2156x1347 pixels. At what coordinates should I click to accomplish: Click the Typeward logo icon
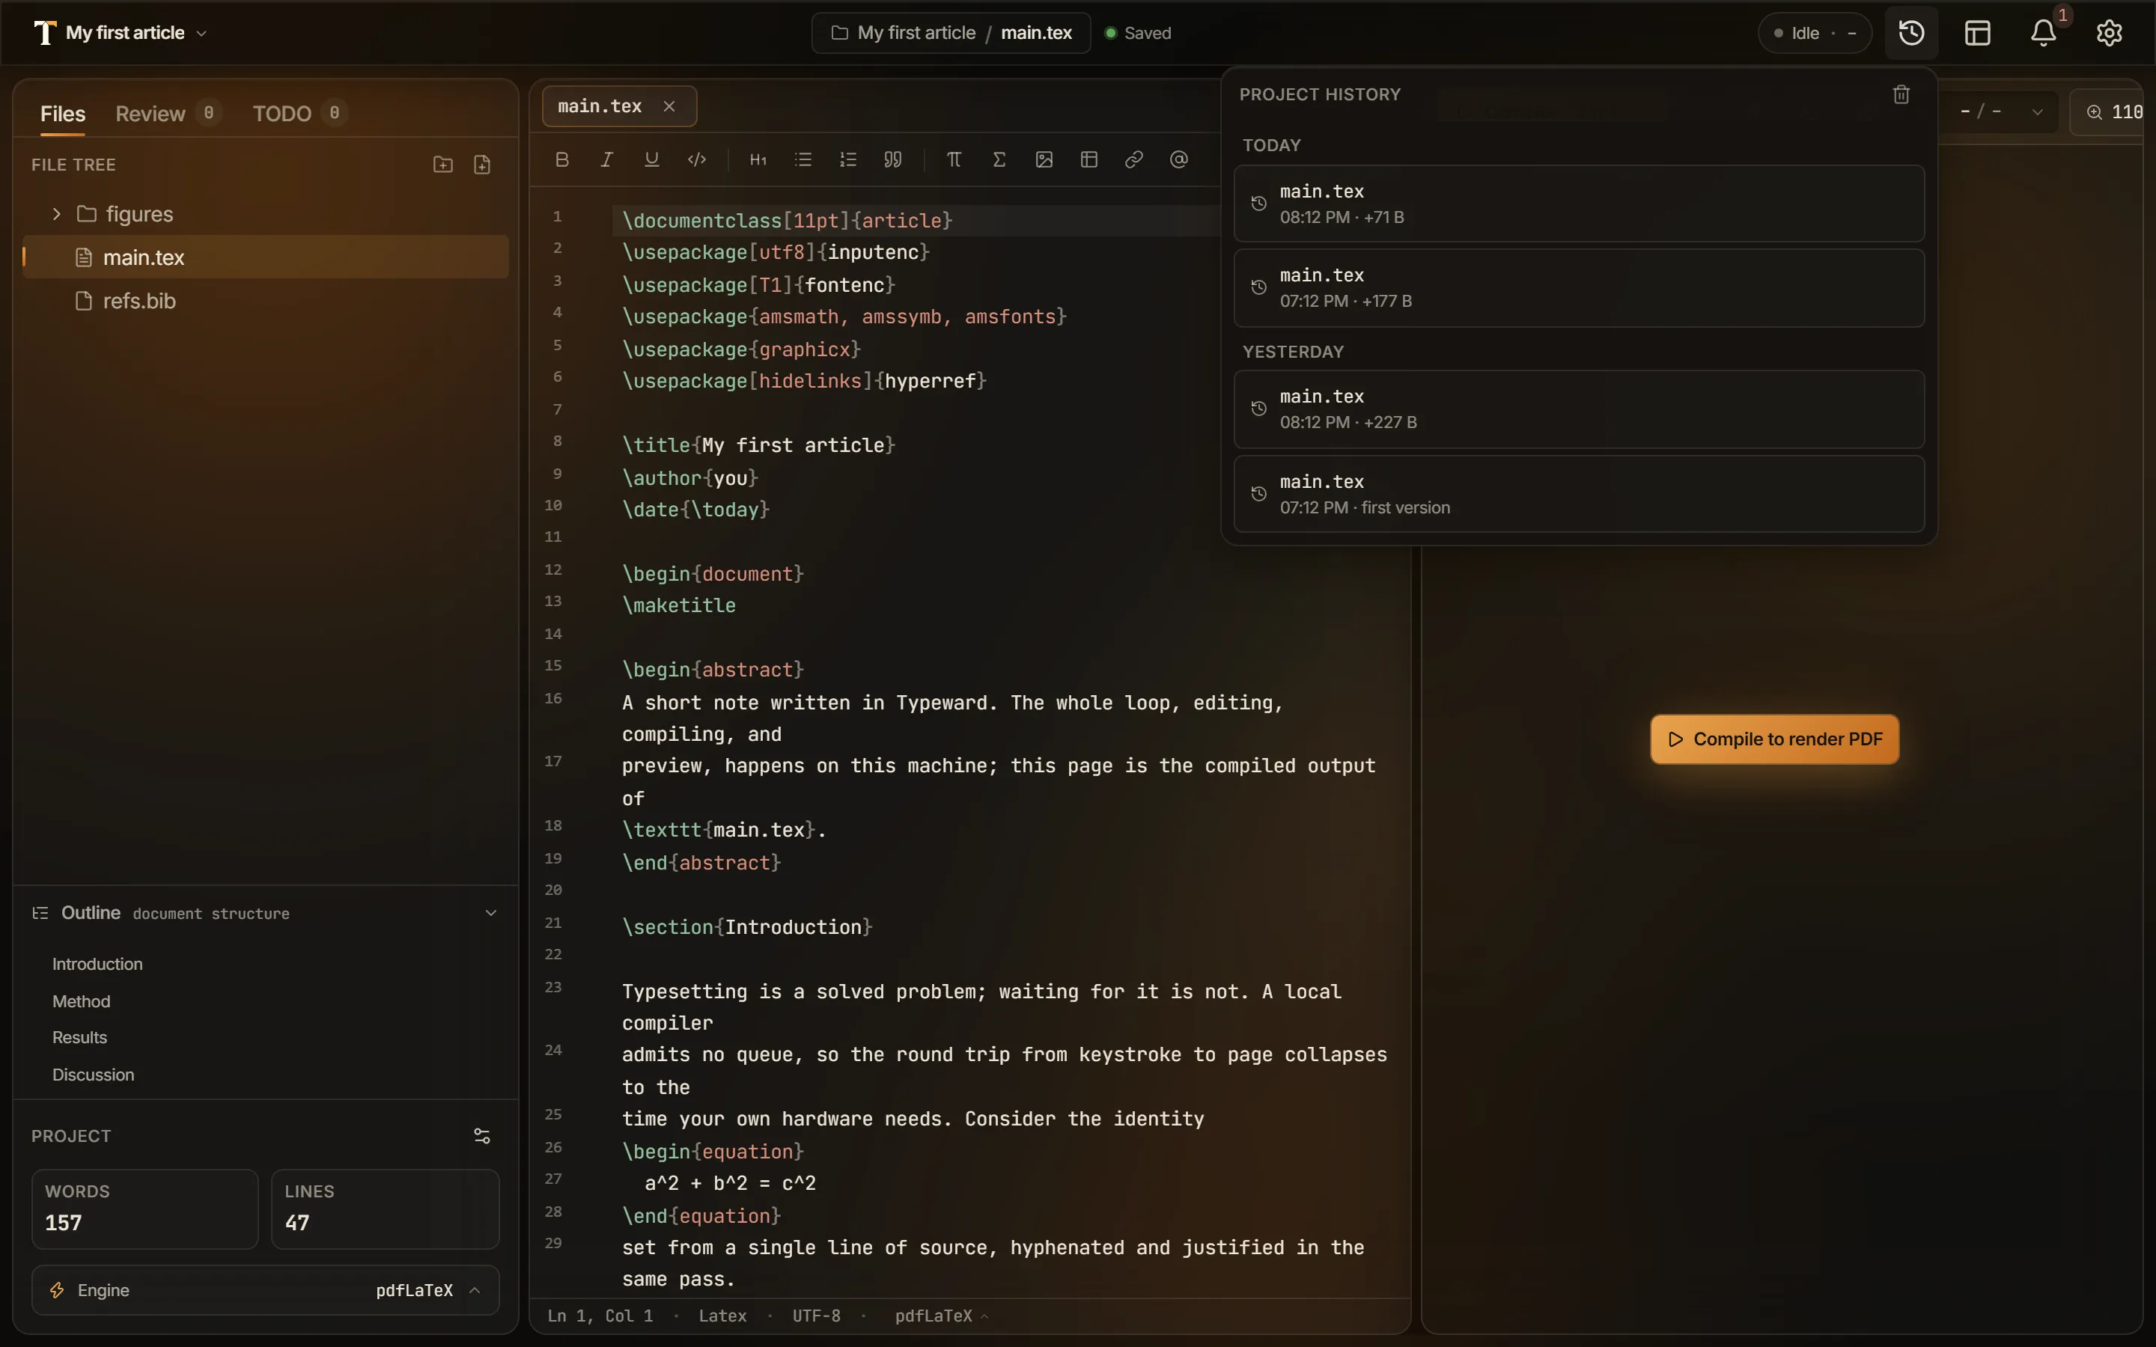[45, 33]
